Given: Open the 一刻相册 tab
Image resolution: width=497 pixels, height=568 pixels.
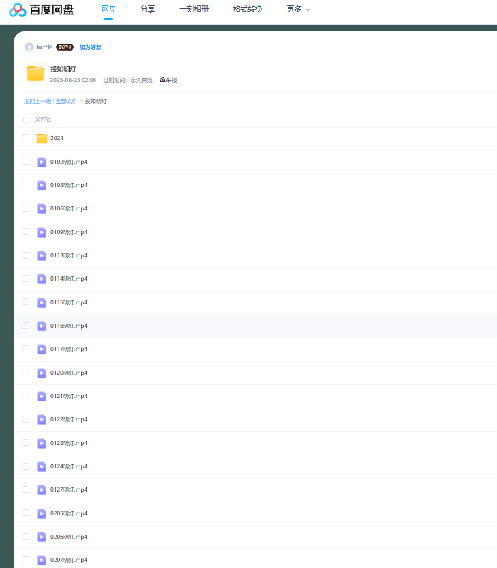Looking at the screenshot, I should coord(194,10).
